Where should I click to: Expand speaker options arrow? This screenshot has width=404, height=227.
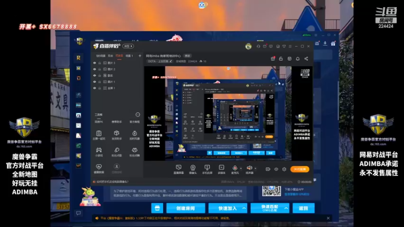(x=256, y=168)
